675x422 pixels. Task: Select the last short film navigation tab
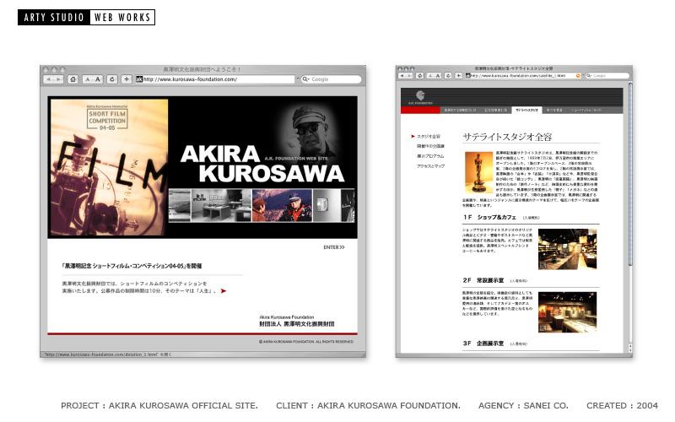pyautogui.click(x=586, y=111)
